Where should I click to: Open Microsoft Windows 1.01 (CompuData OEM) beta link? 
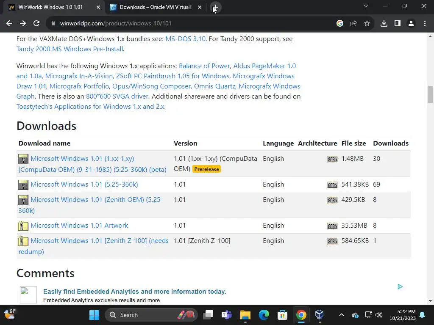click(x=92, y=164)
